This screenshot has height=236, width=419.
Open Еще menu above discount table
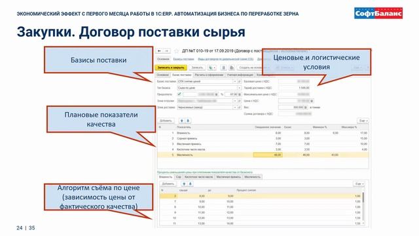(359, 184)
